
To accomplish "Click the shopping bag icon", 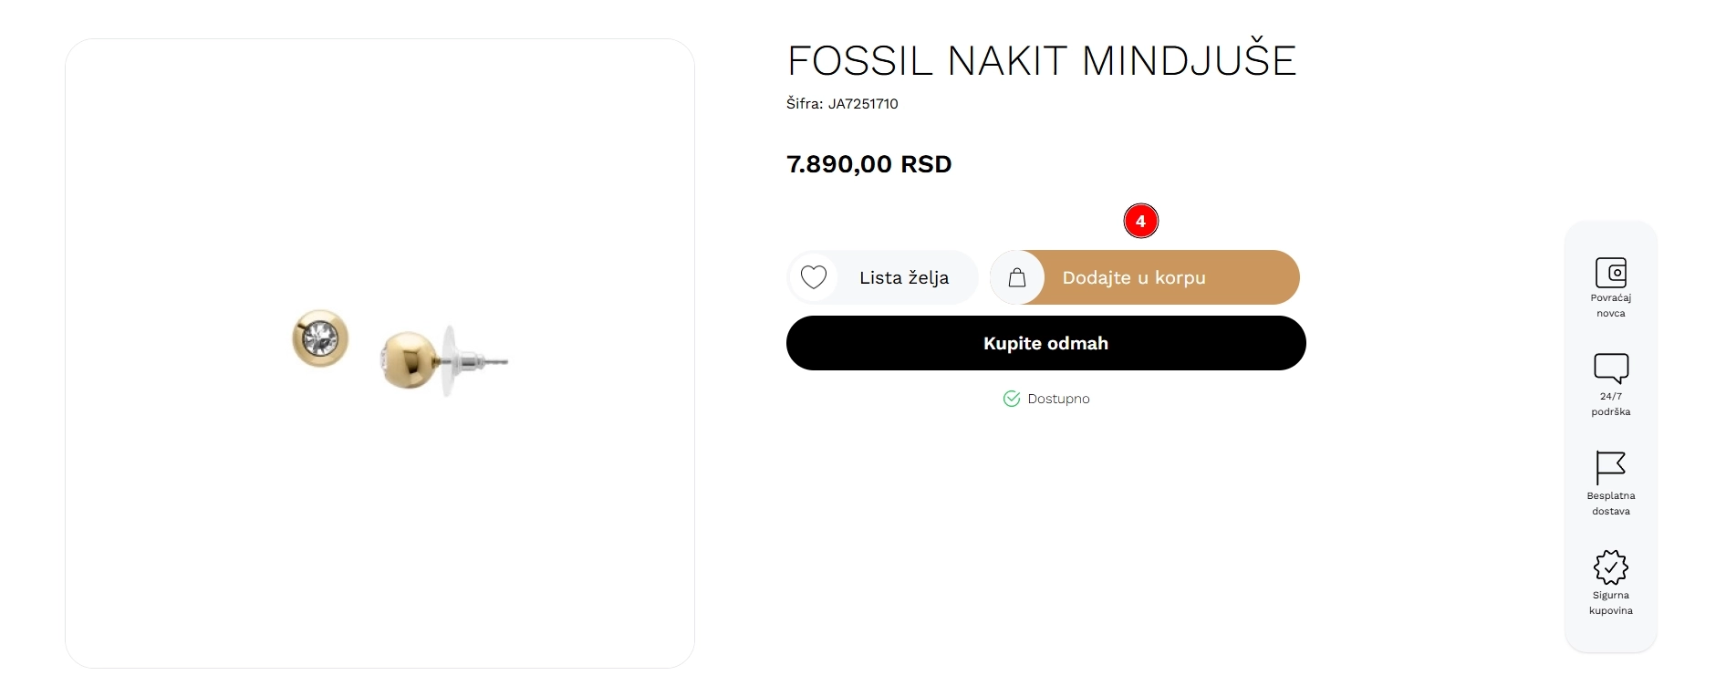I will click(1017, 277).
